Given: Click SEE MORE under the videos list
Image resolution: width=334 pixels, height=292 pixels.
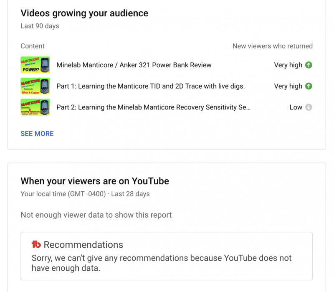Looking at the screenshot, I should coord(37,134).
